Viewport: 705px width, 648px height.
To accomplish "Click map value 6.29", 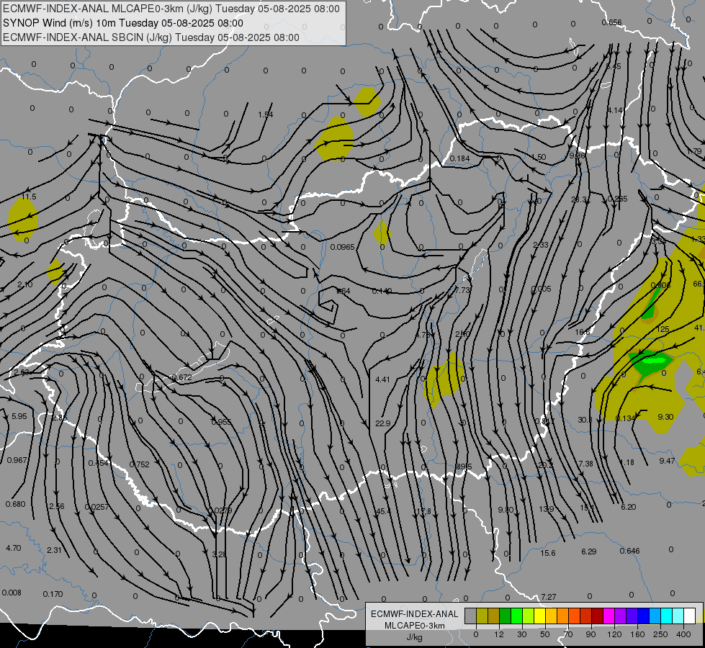I will [x=588, y=552].
